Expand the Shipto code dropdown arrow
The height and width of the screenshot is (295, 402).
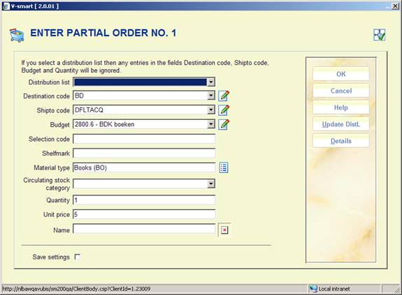point(210,110)
